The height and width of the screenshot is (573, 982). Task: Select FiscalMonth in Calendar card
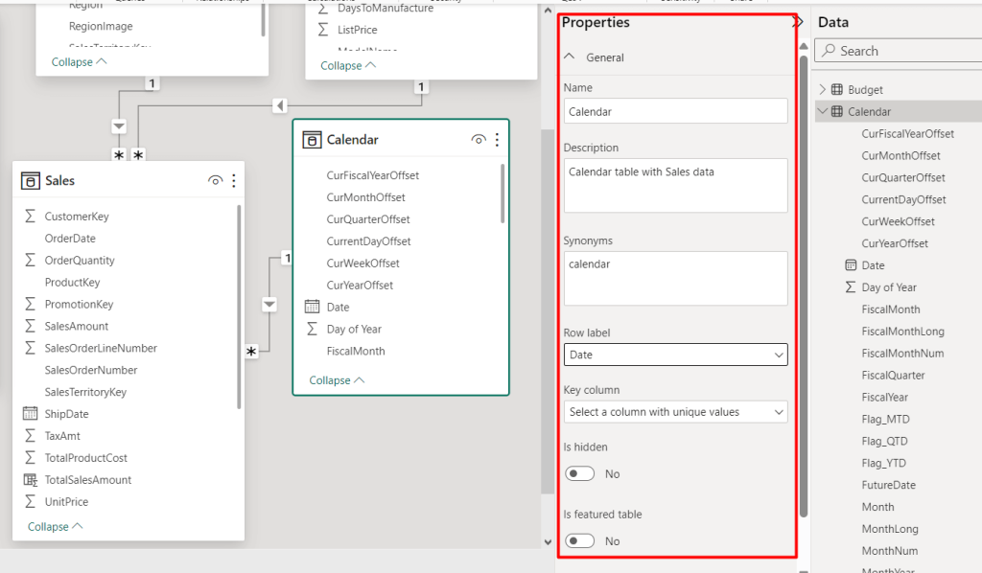[x=356, y=351]
